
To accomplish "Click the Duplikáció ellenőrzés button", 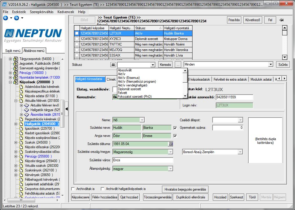I will [x=190, y=197].
